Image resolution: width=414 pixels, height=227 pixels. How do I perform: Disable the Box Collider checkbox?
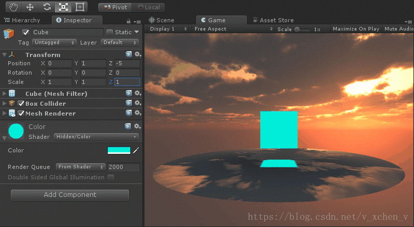click(x=21, y=104)
